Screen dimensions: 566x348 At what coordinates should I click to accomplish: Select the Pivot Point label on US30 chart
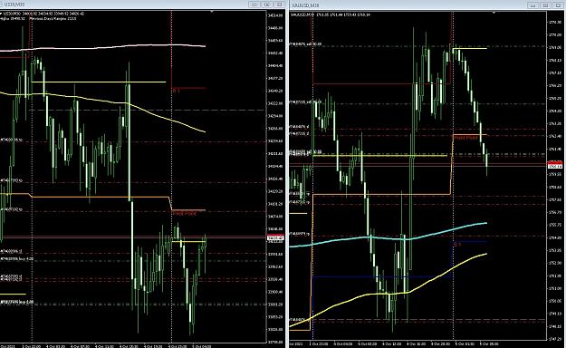(185, 214)
